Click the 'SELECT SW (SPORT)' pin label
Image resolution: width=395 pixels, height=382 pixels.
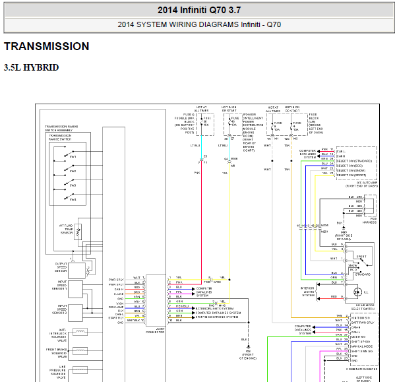pos(351,175)
